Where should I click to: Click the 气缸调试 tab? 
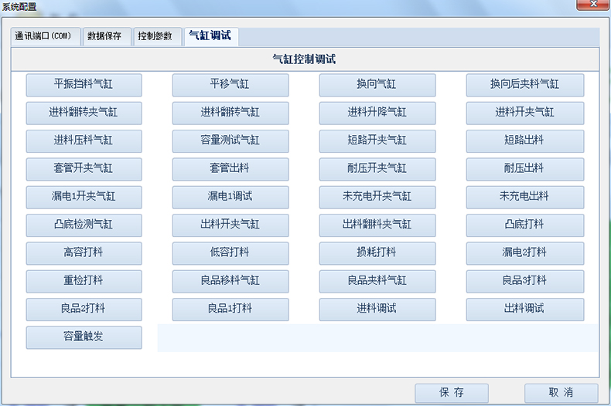(210, 36)
